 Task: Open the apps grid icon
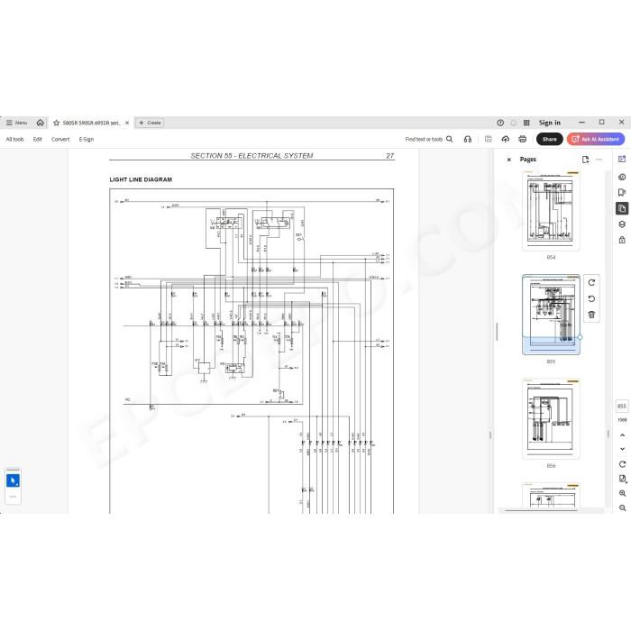pos(526,123)
